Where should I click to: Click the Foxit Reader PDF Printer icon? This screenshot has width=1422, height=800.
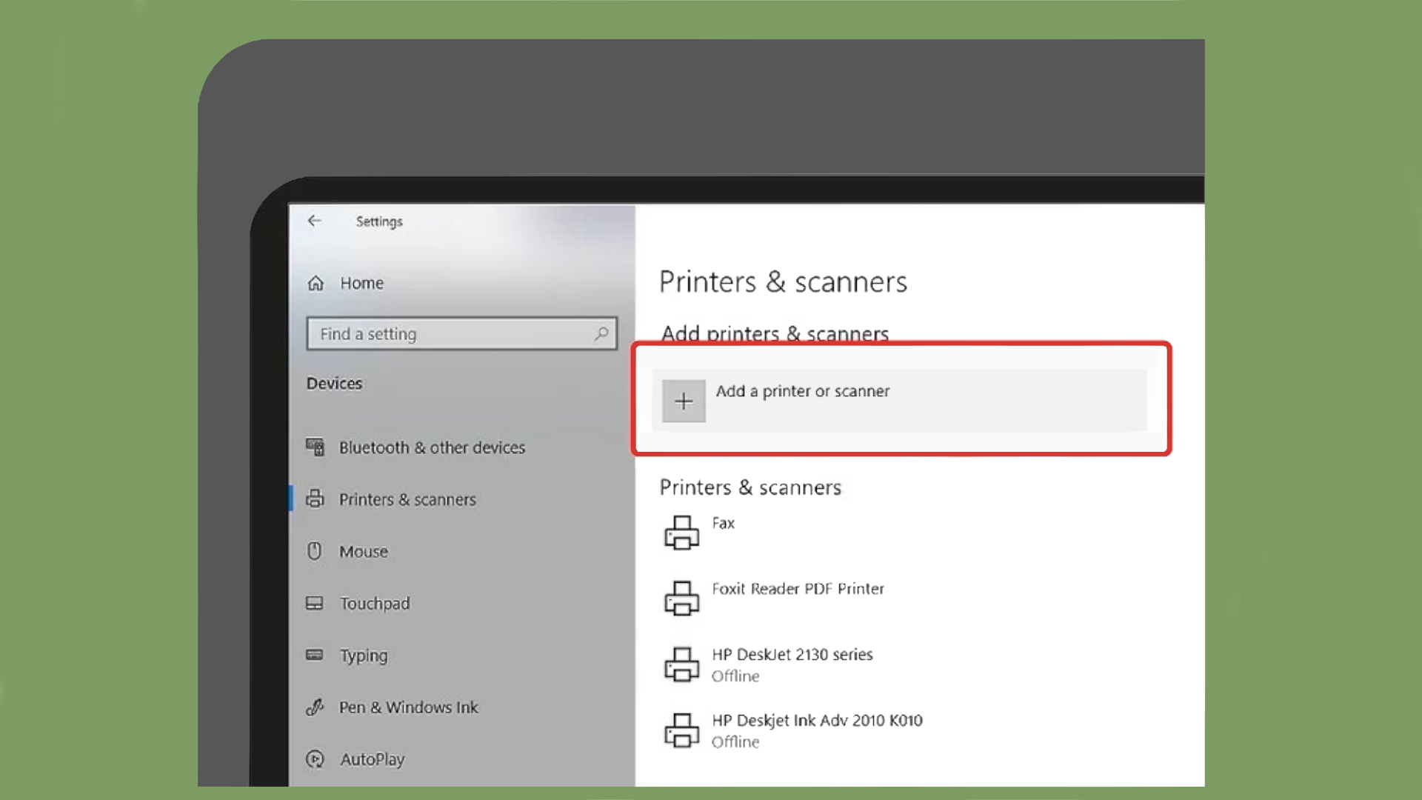tap(681, 599)
